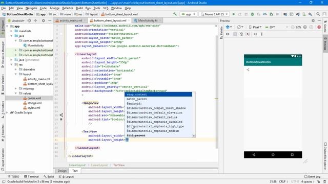Open design surface layers dropdown in Preview
The image size is (328, 184).
click(x=229, y=27)
